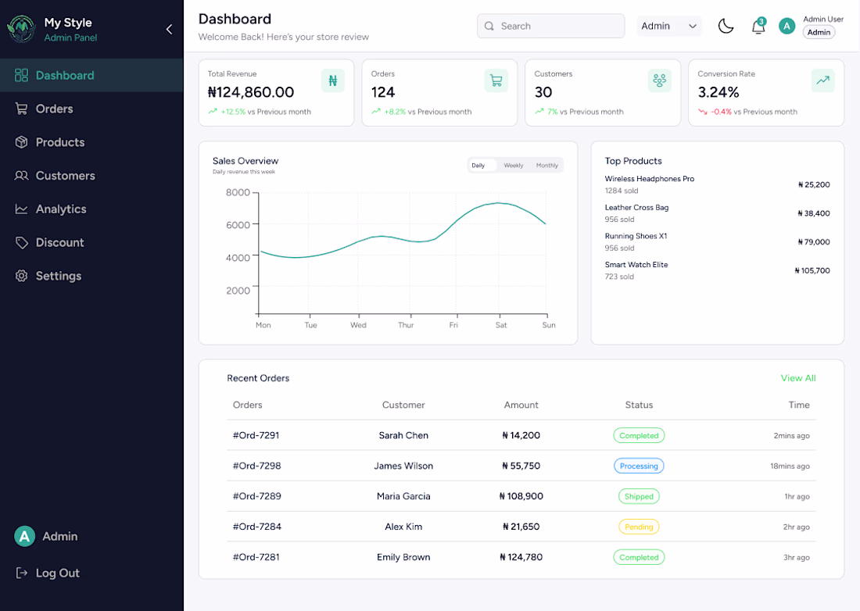This screenshot has height=611, width=860.
Task: Select order #Ord-7291
Action: tap(256, 435)
